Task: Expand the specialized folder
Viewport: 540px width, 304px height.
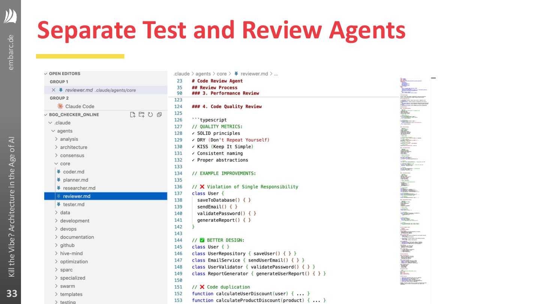Action: [x=56, y=278]
